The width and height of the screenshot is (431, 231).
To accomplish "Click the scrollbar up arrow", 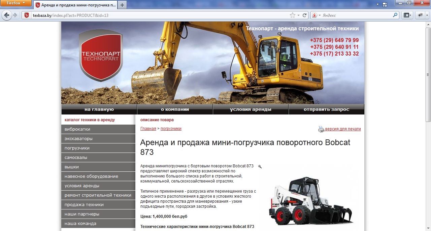I will click(428, 25).
